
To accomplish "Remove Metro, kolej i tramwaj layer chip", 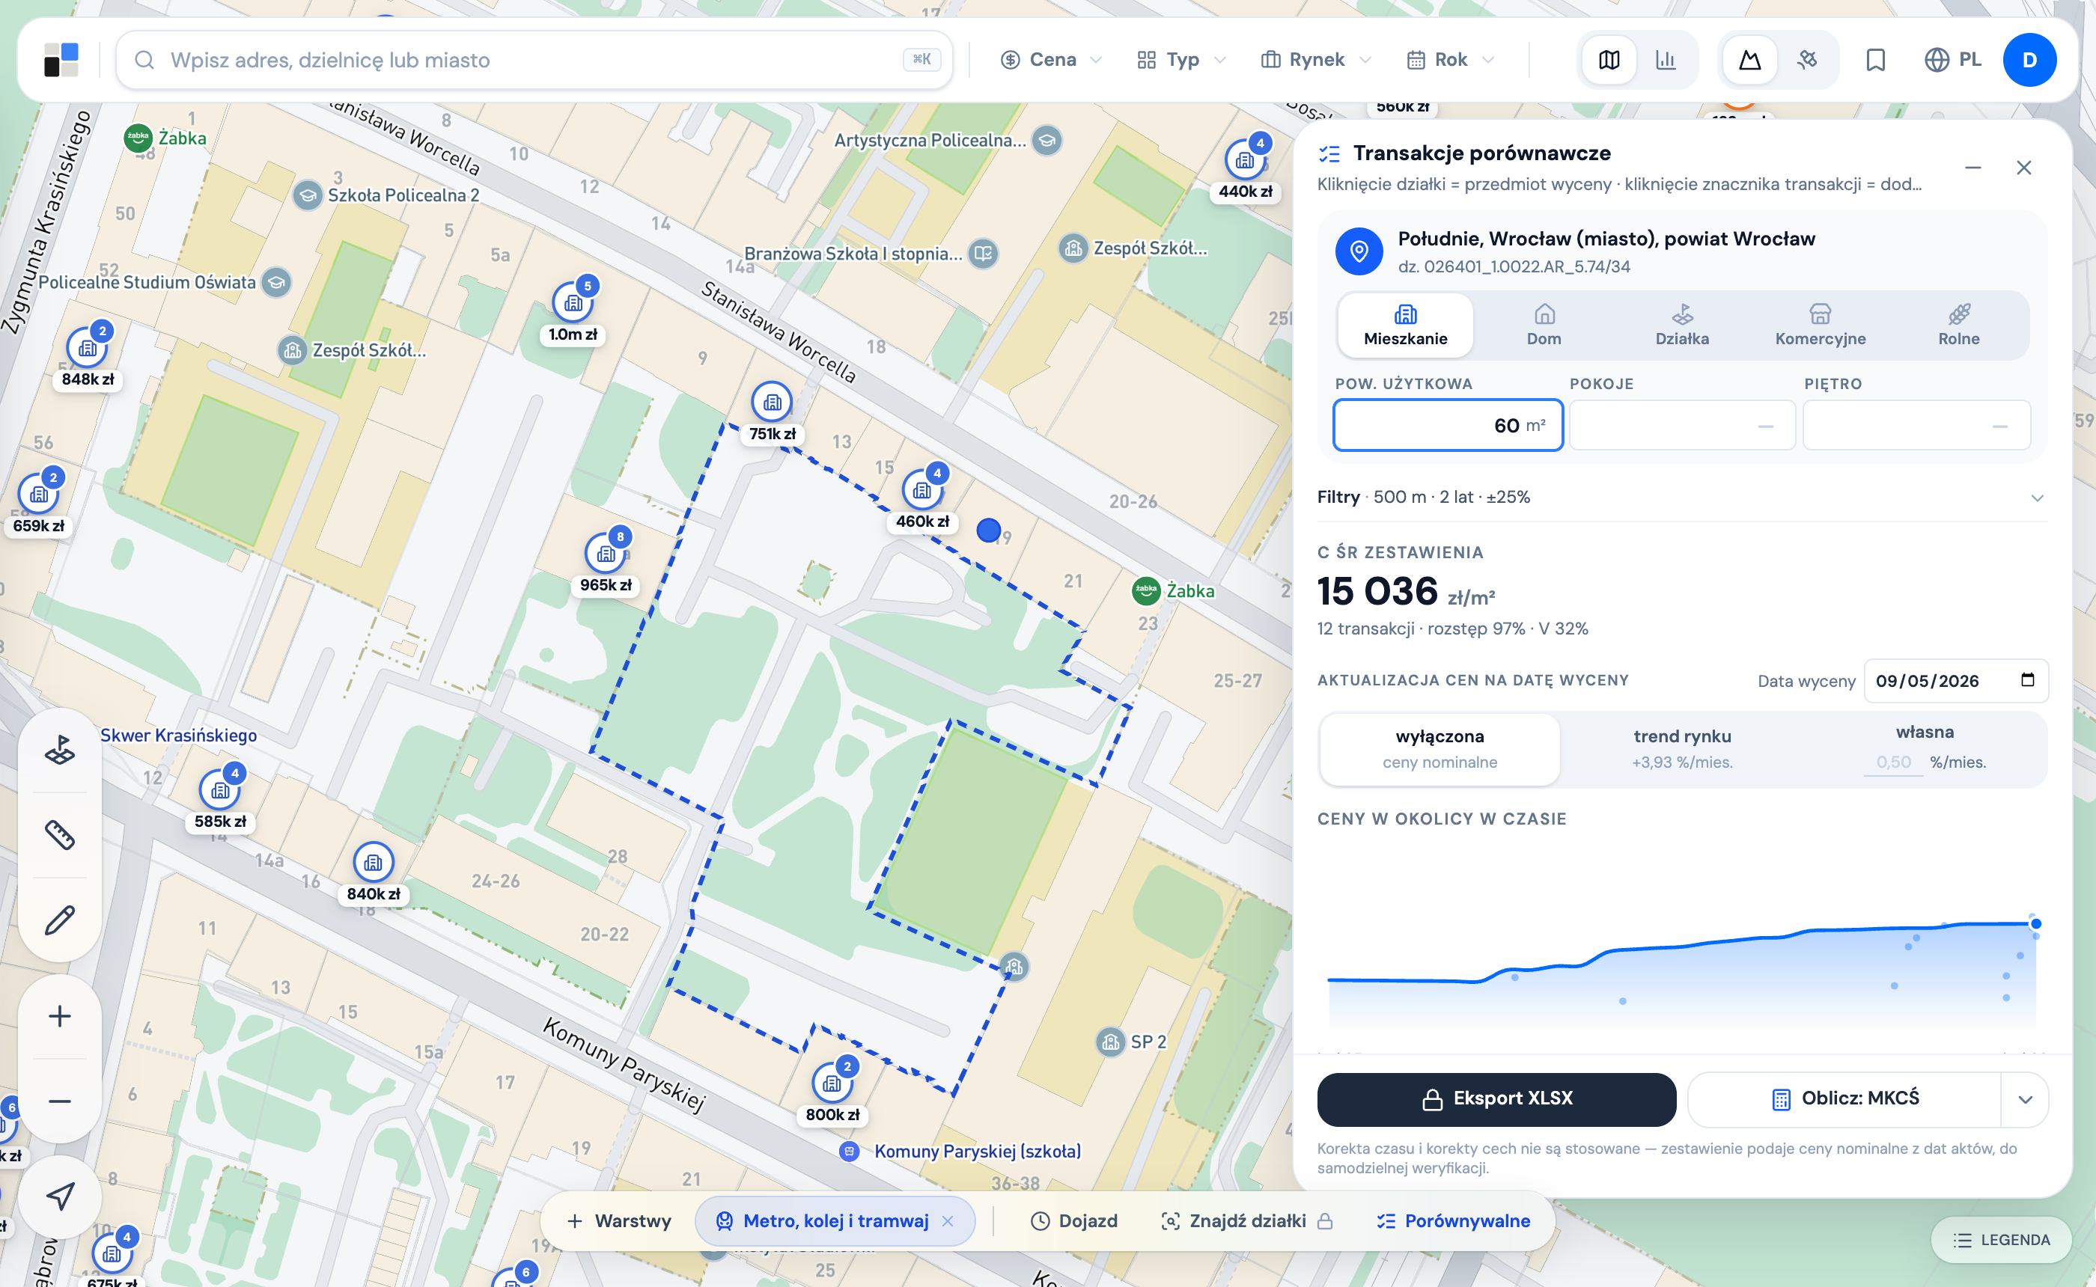I will tap(948, 1221).
